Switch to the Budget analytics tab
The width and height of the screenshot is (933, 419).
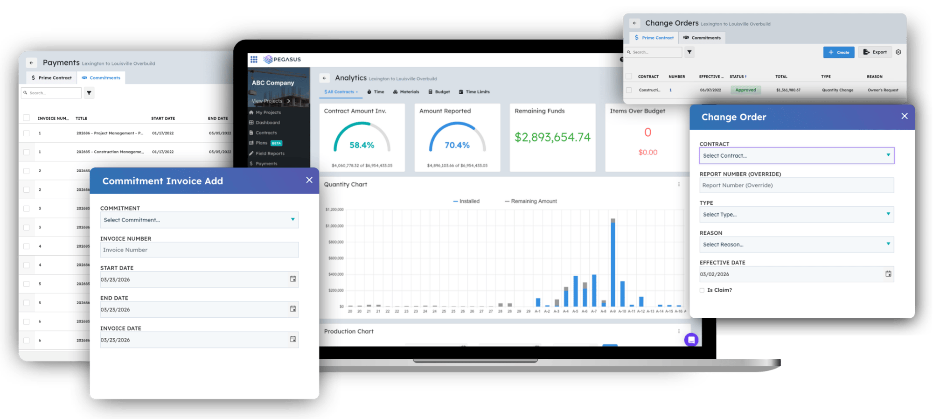point(439,92)
